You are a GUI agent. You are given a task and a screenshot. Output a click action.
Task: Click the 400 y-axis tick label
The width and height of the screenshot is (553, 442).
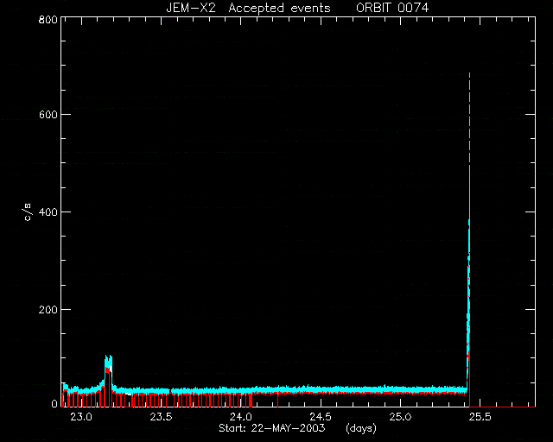(x=48, y=212)
